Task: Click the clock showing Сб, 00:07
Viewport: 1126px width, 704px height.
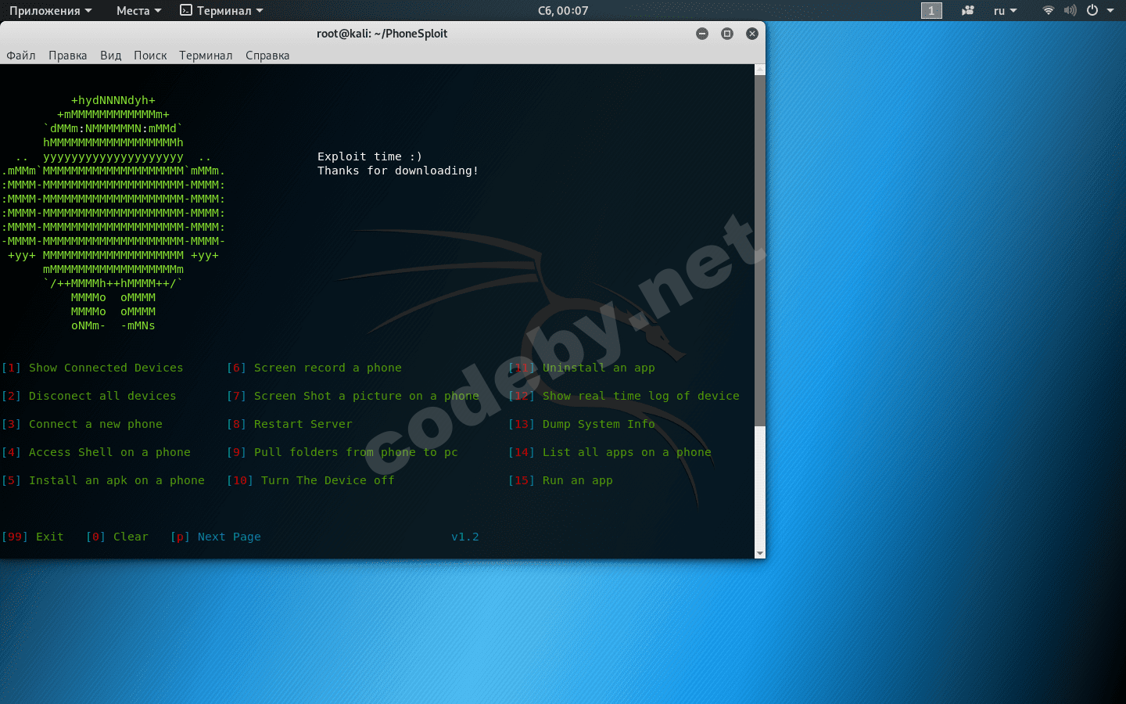Action: point(563,11)
